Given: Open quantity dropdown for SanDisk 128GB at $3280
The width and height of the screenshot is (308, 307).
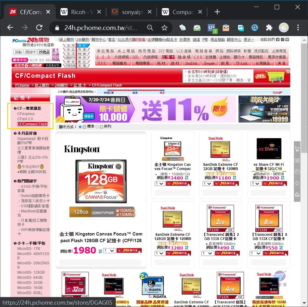Looking at the screenshot, I should click(x=160, y=253).
